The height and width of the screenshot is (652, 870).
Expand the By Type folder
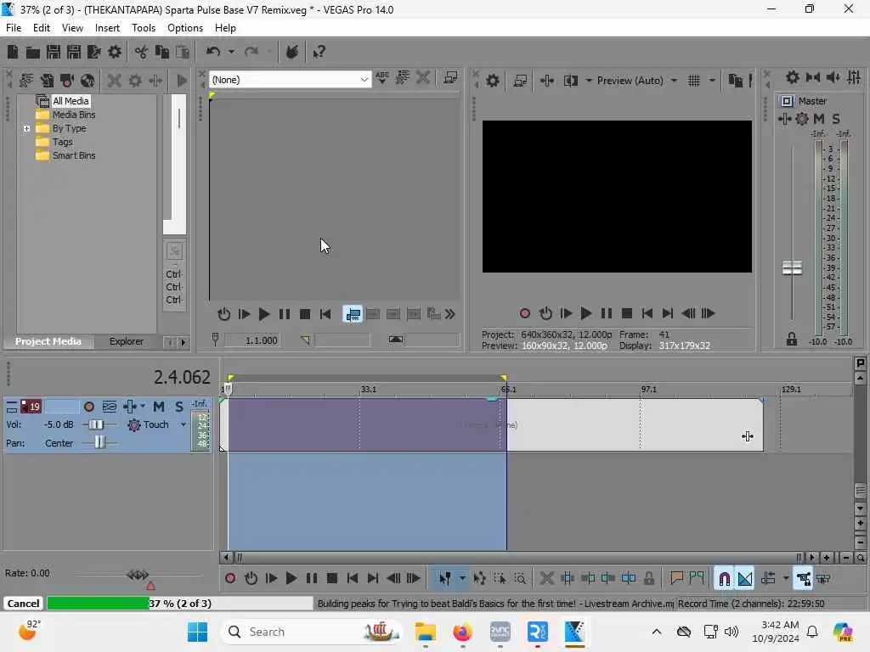coord(26,129)
